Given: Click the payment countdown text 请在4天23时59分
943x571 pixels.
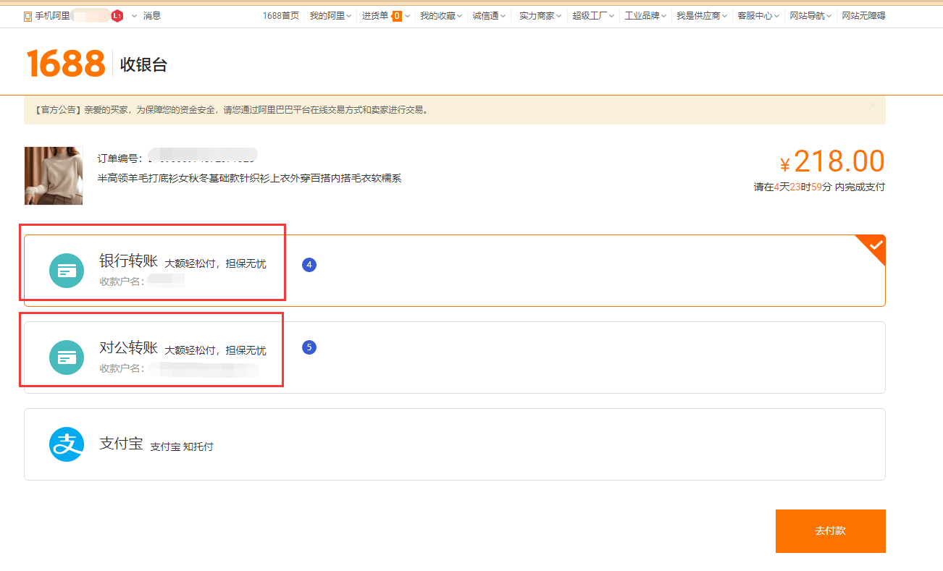Looking at the screenshot, I should pyautogui.click(x=819, y=187).
